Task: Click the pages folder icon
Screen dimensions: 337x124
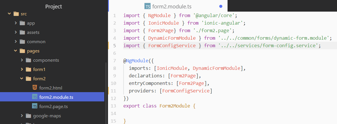Action: (x=22, y=51)
